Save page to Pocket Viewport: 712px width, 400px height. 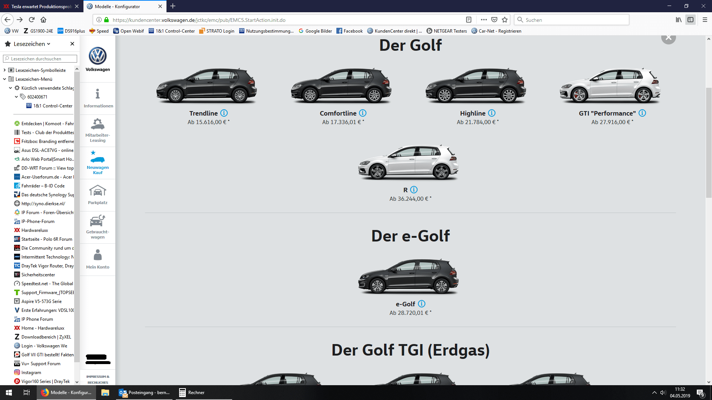coord(494,20)
